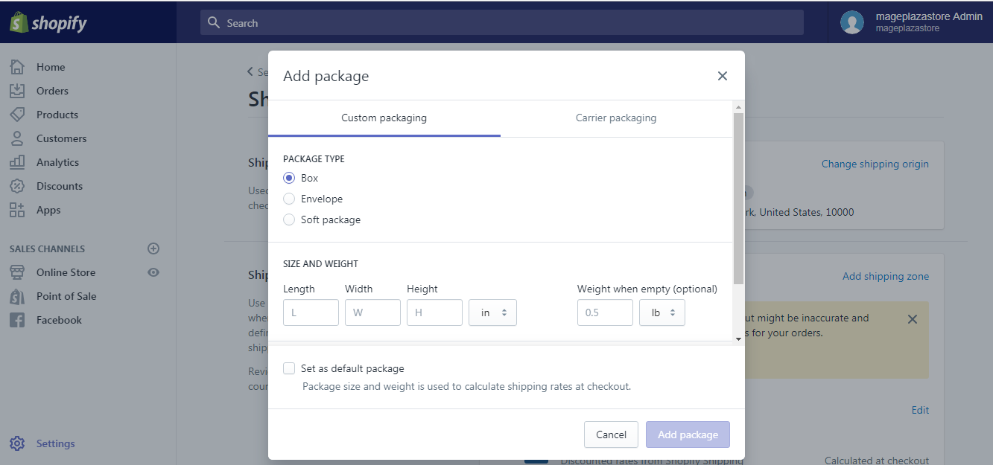This screenshot has width=993, height=465.
Task: Click the Discounts badge icon
Action: [17, 186]
